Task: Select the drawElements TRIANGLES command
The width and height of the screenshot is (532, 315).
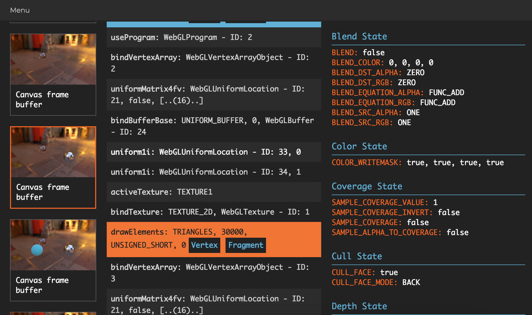Action: coord(179,232)
